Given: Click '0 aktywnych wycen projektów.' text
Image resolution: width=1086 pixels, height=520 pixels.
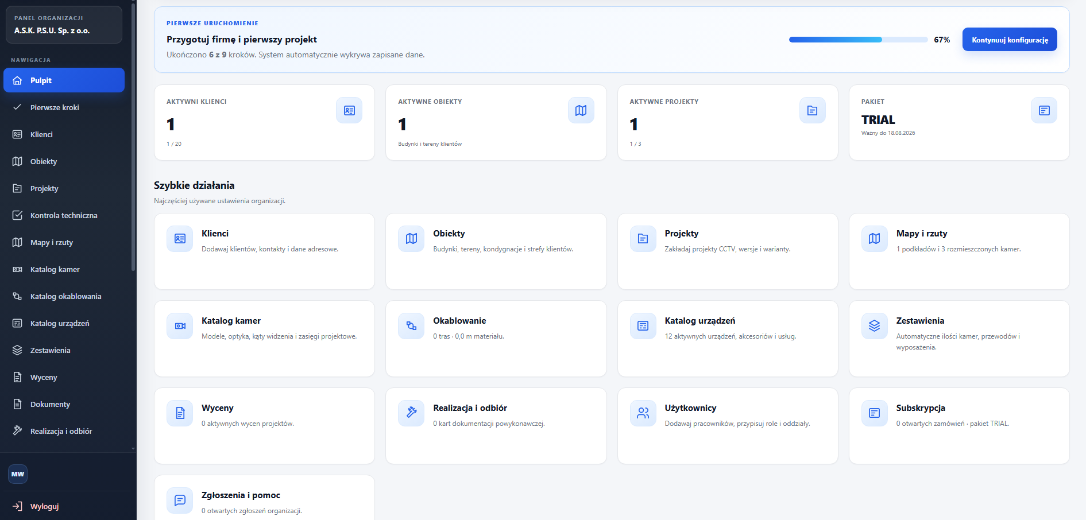Looking at the screenshot, I should (248, 424).
